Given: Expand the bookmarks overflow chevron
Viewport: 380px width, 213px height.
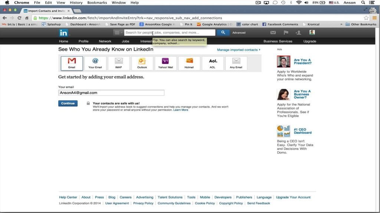Looking at the screenshot, I should click(341, 24).
